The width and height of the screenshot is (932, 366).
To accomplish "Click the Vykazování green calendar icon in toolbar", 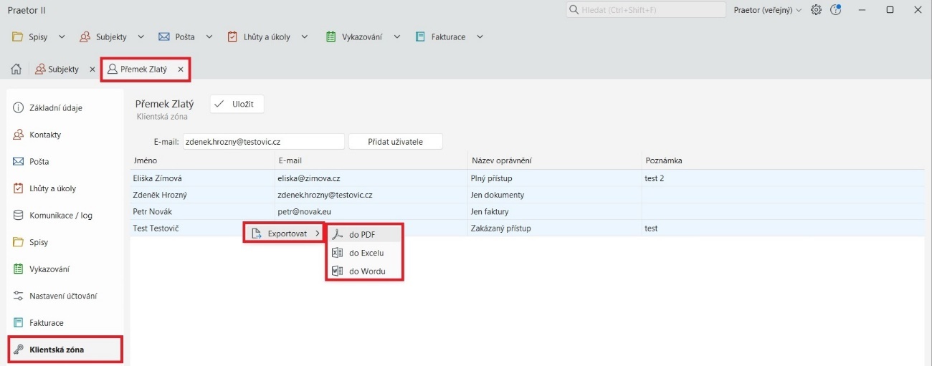I will 331,37.
